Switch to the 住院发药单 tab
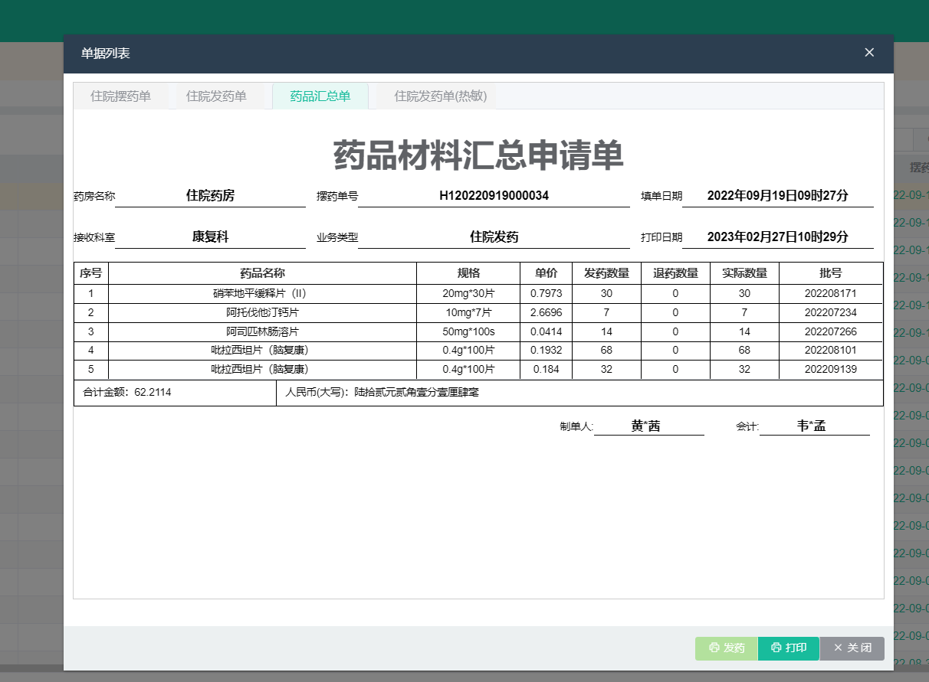 click(216, 96)
